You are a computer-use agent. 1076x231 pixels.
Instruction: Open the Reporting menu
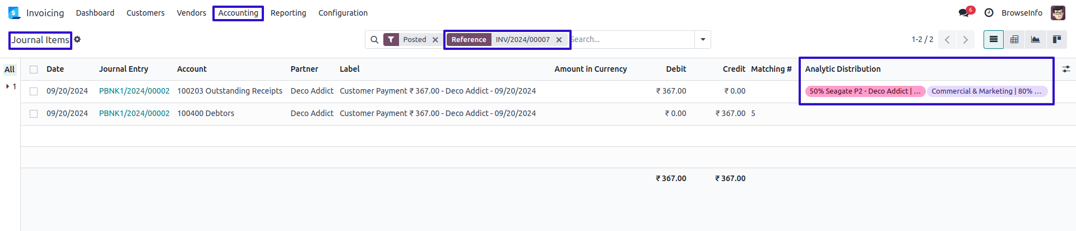pyautogui.click(x=288, y=13)
